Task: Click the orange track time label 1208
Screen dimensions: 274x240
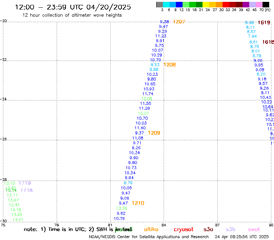Action: (x=170, y=65)
